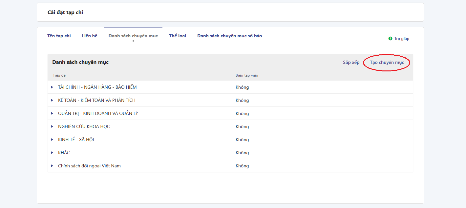This screenshot has height=208, width=466.
Task: Expand KẾ TOÁN - KIỂM TOÁN VÀ PHÂN TÍCH arrow
Action: point(52,100)
